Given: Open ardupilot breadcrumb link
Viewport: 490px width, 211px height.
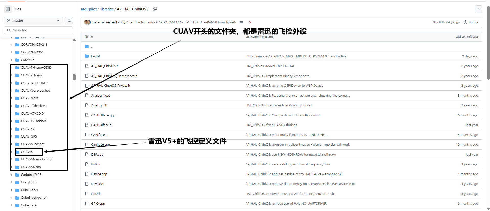Looking at the screenshot, I should pyautogui.click(x=88, y=9).
